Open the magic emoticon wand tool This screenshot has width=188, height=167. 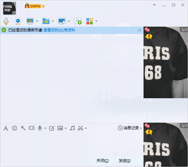(x=23, y=128)
